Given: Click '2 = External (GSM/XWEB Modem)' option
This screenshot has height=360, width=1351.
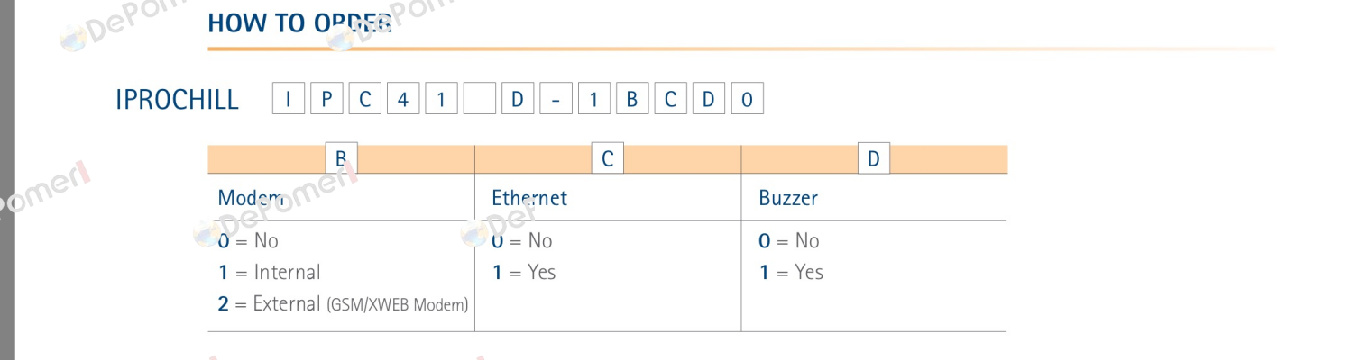Looking at the screenshot, I should point(343,304).
